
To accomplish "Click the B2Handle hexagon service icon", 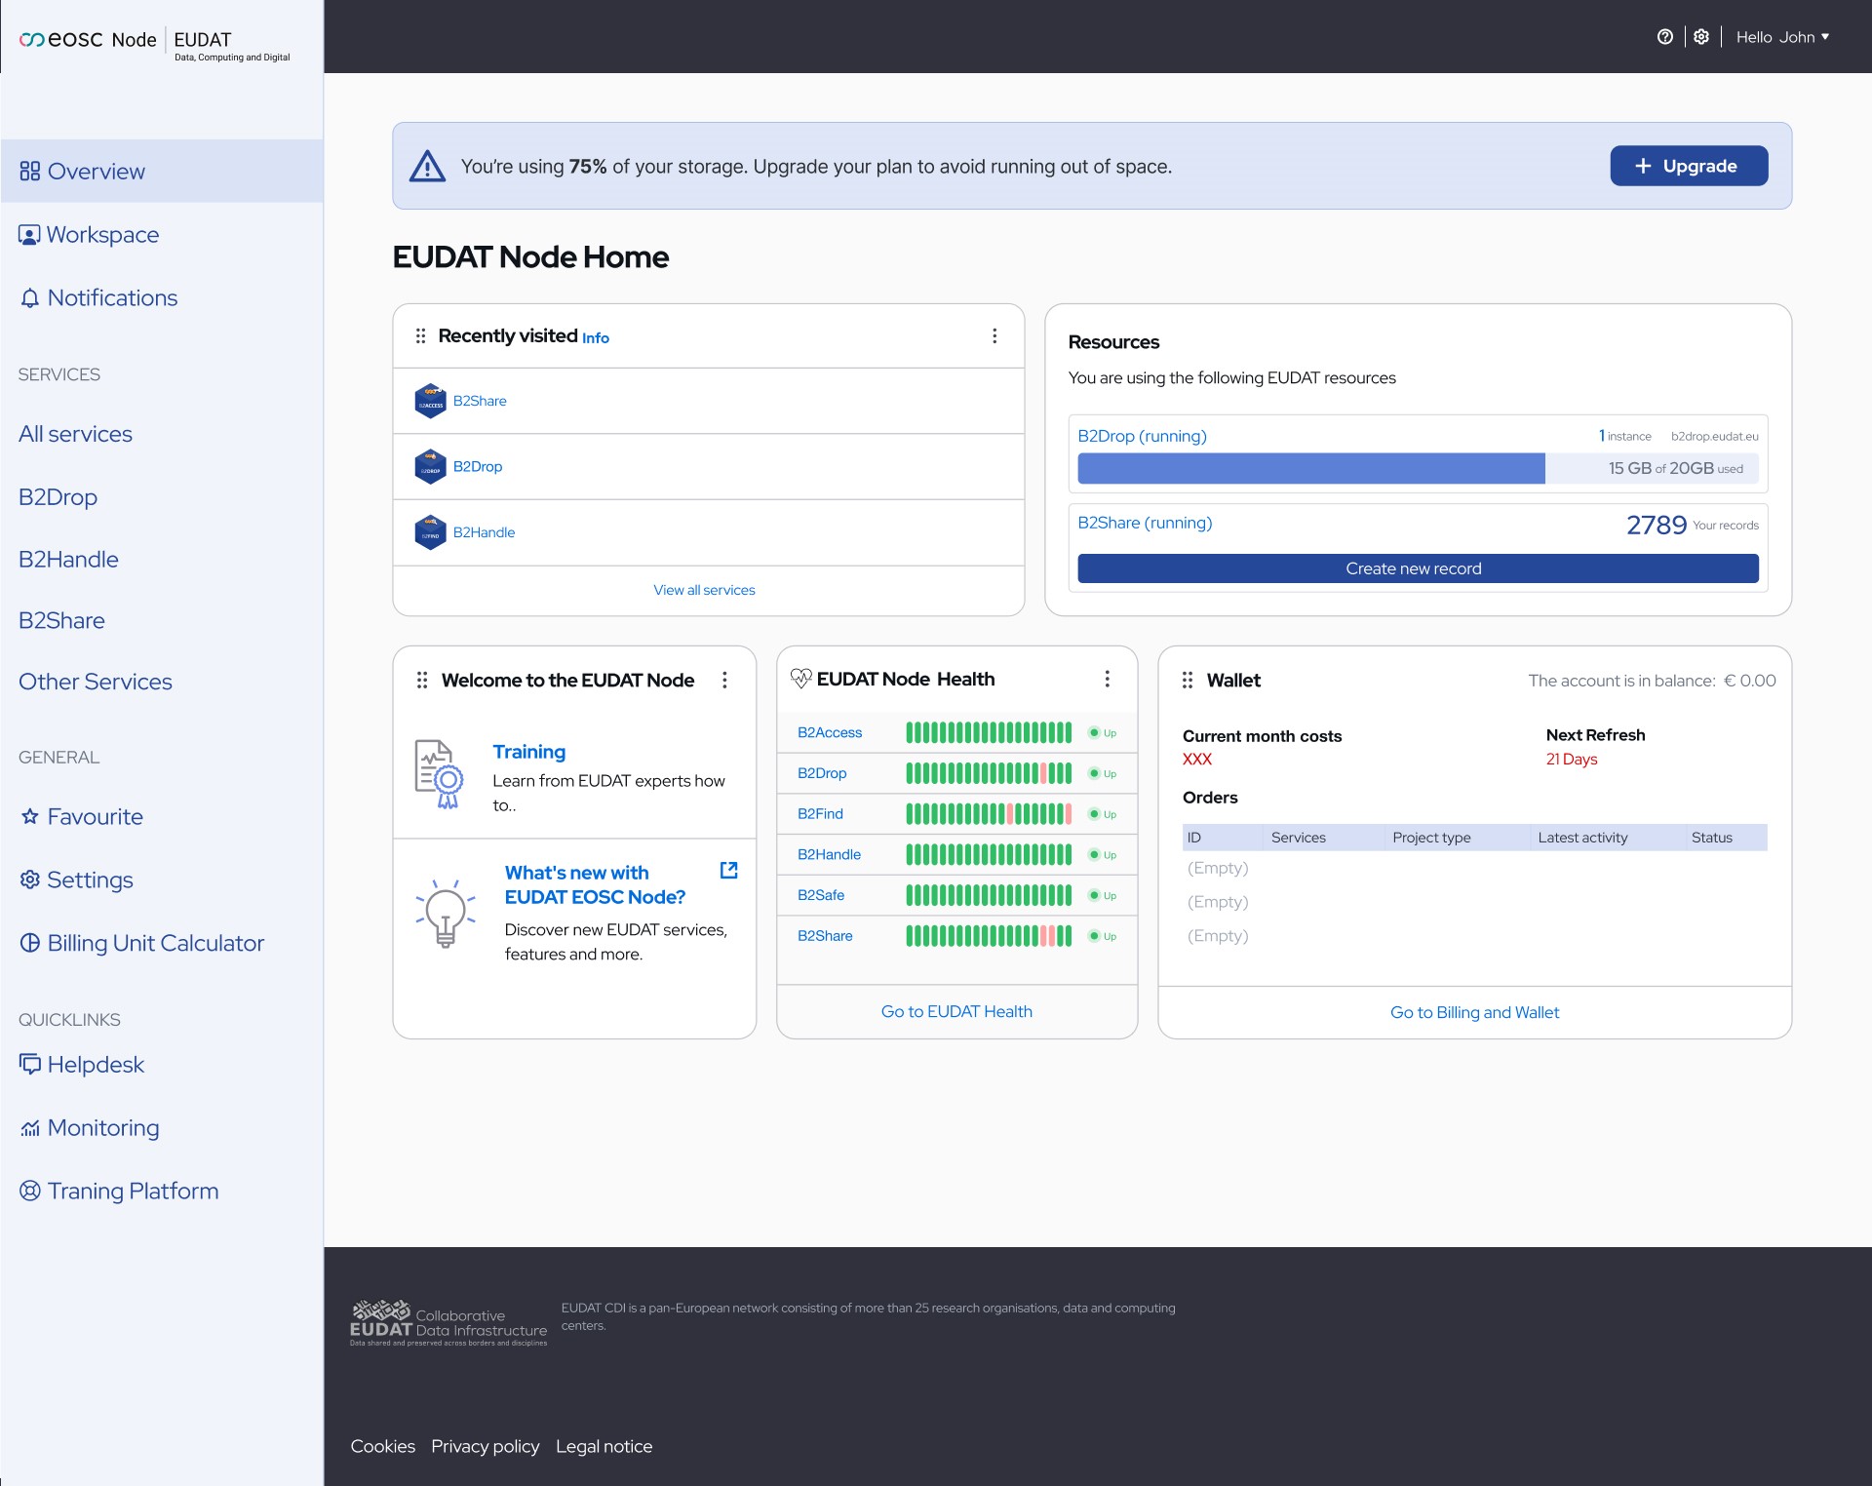I will 430,532.
